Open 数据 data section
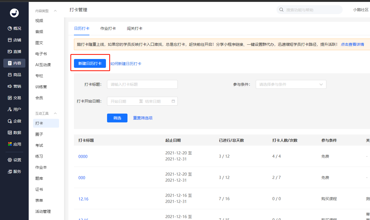The image size is (370, 220). pyautogui.click(x=14, y=133)
